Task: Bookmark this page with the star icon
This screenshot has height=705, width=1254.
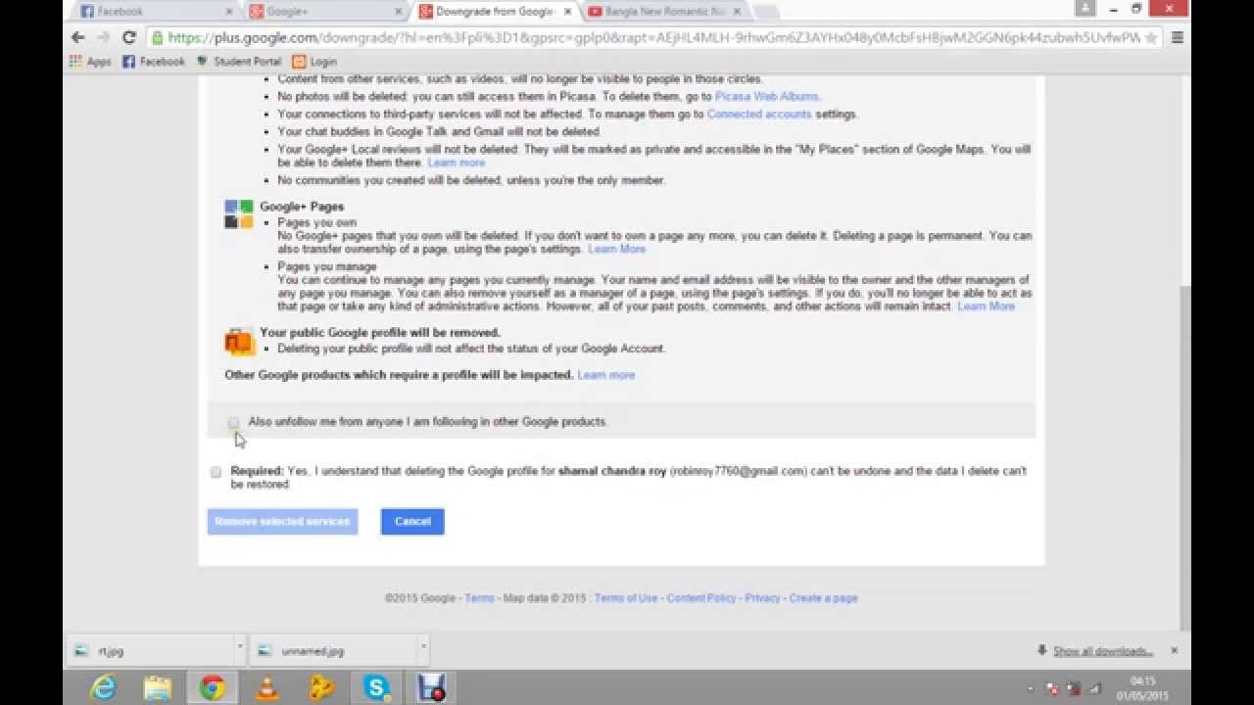Action: 1151,37
